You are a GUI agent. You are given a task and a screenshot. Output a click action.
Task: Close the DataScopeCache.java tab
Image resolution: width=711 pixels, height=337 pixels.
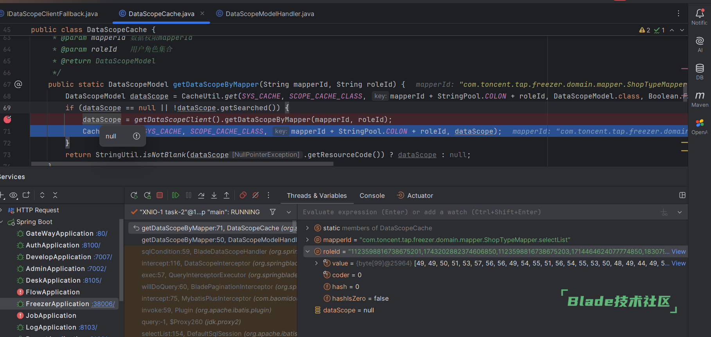[x=202, y=13]
